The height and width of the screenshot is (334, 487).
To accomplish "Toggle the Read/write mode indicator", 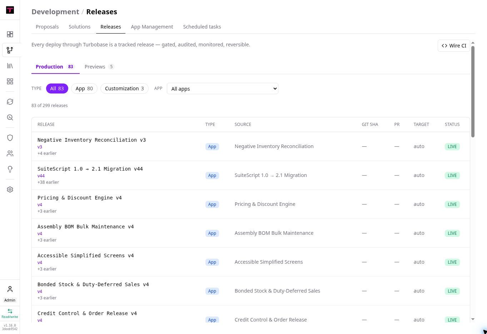I will pos(10,313).
